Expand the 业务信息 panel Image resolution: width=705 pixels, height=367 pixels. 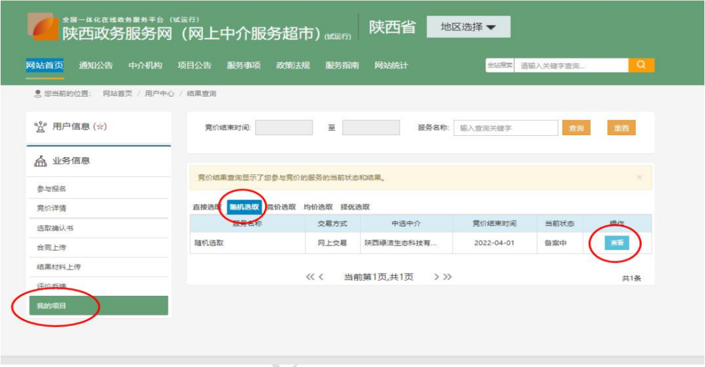click(x=99, y=161)
